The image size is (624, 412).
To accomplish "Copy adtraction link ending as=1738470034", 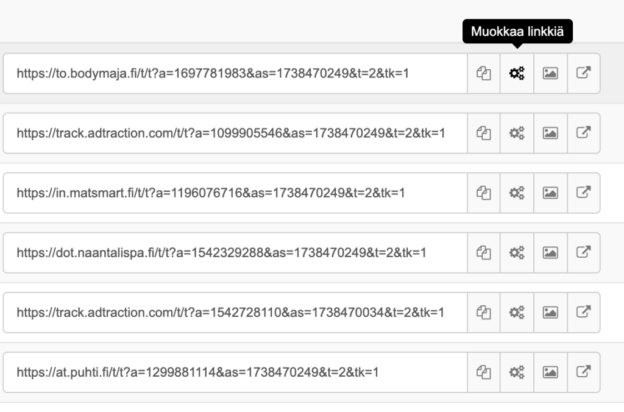I will (x=484, y=312).
